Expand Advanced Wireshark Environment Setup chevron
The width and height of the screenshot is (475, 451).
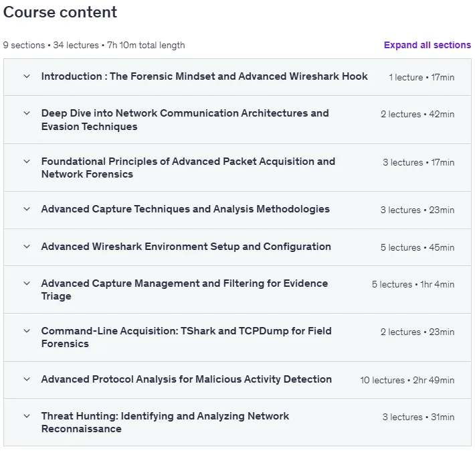[27, 247]
